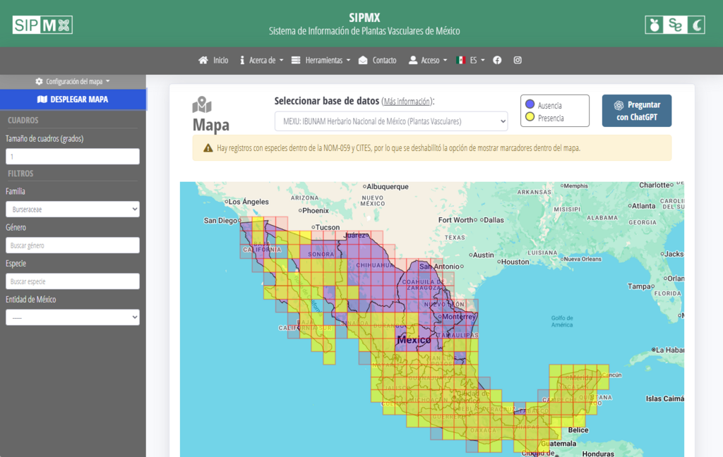Open the Instagram icon link
The height and width of the screenshot is (457, 723).
[518, 61]
